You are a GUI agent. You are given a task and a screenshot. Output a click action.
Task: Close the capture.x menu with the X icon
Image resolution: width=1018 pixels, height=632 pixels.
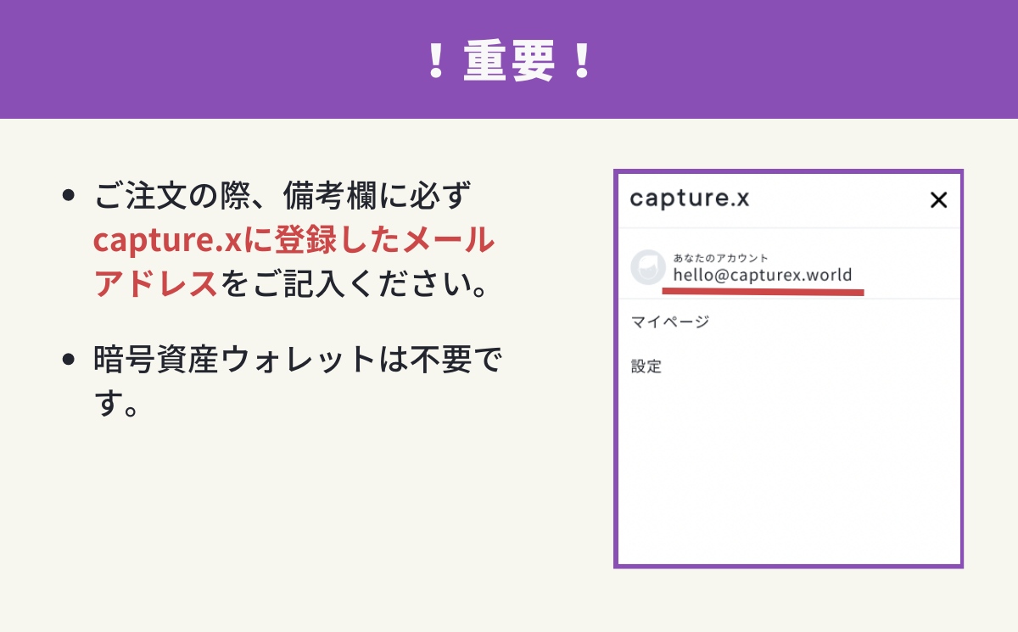(x=937, y=200)
